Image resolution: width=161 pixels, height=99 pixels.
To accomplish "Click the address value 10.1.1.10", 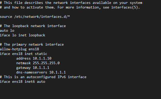I will tap(42, 58).
